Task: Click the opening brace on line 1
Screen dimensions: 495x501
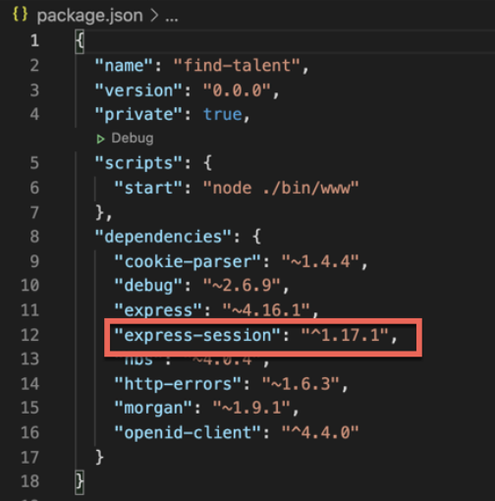Action: [80, 40]
